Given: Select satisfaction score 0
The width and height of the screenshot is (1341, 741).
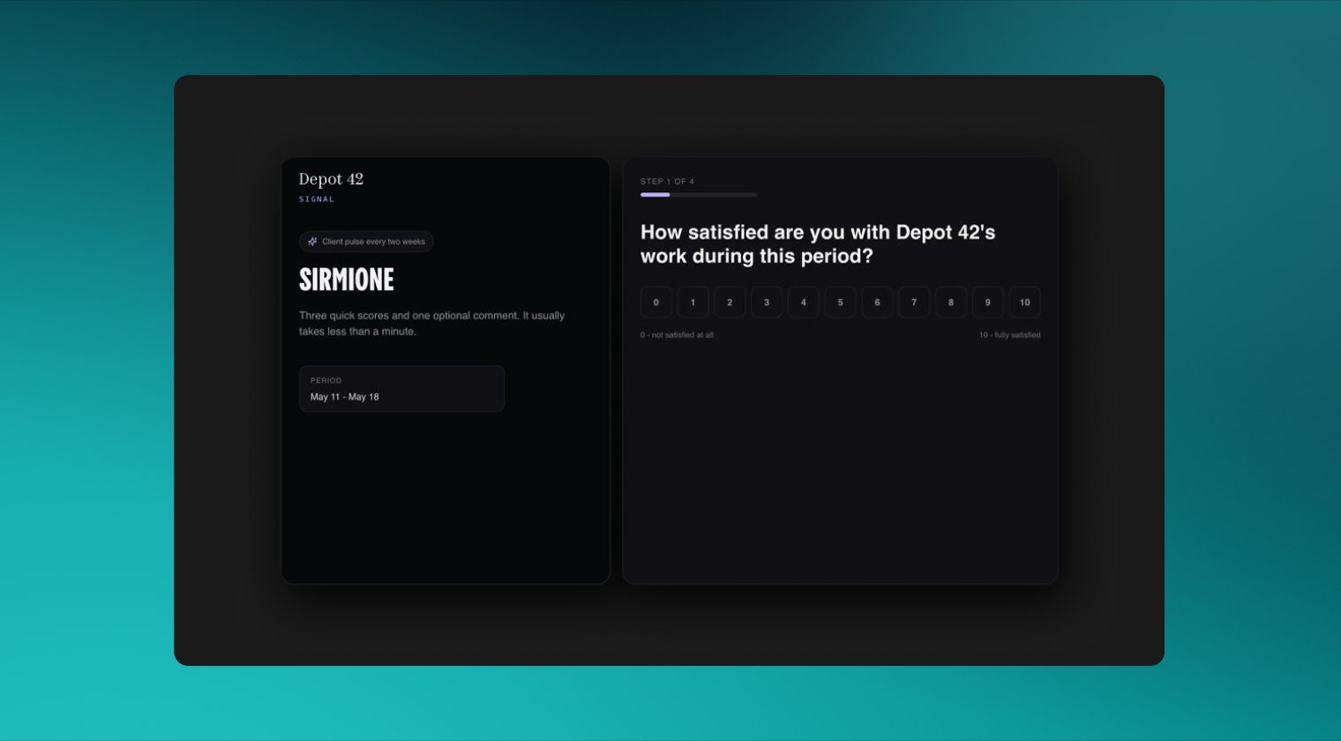Looking at the screenshot, I should (x=656, y=302).
